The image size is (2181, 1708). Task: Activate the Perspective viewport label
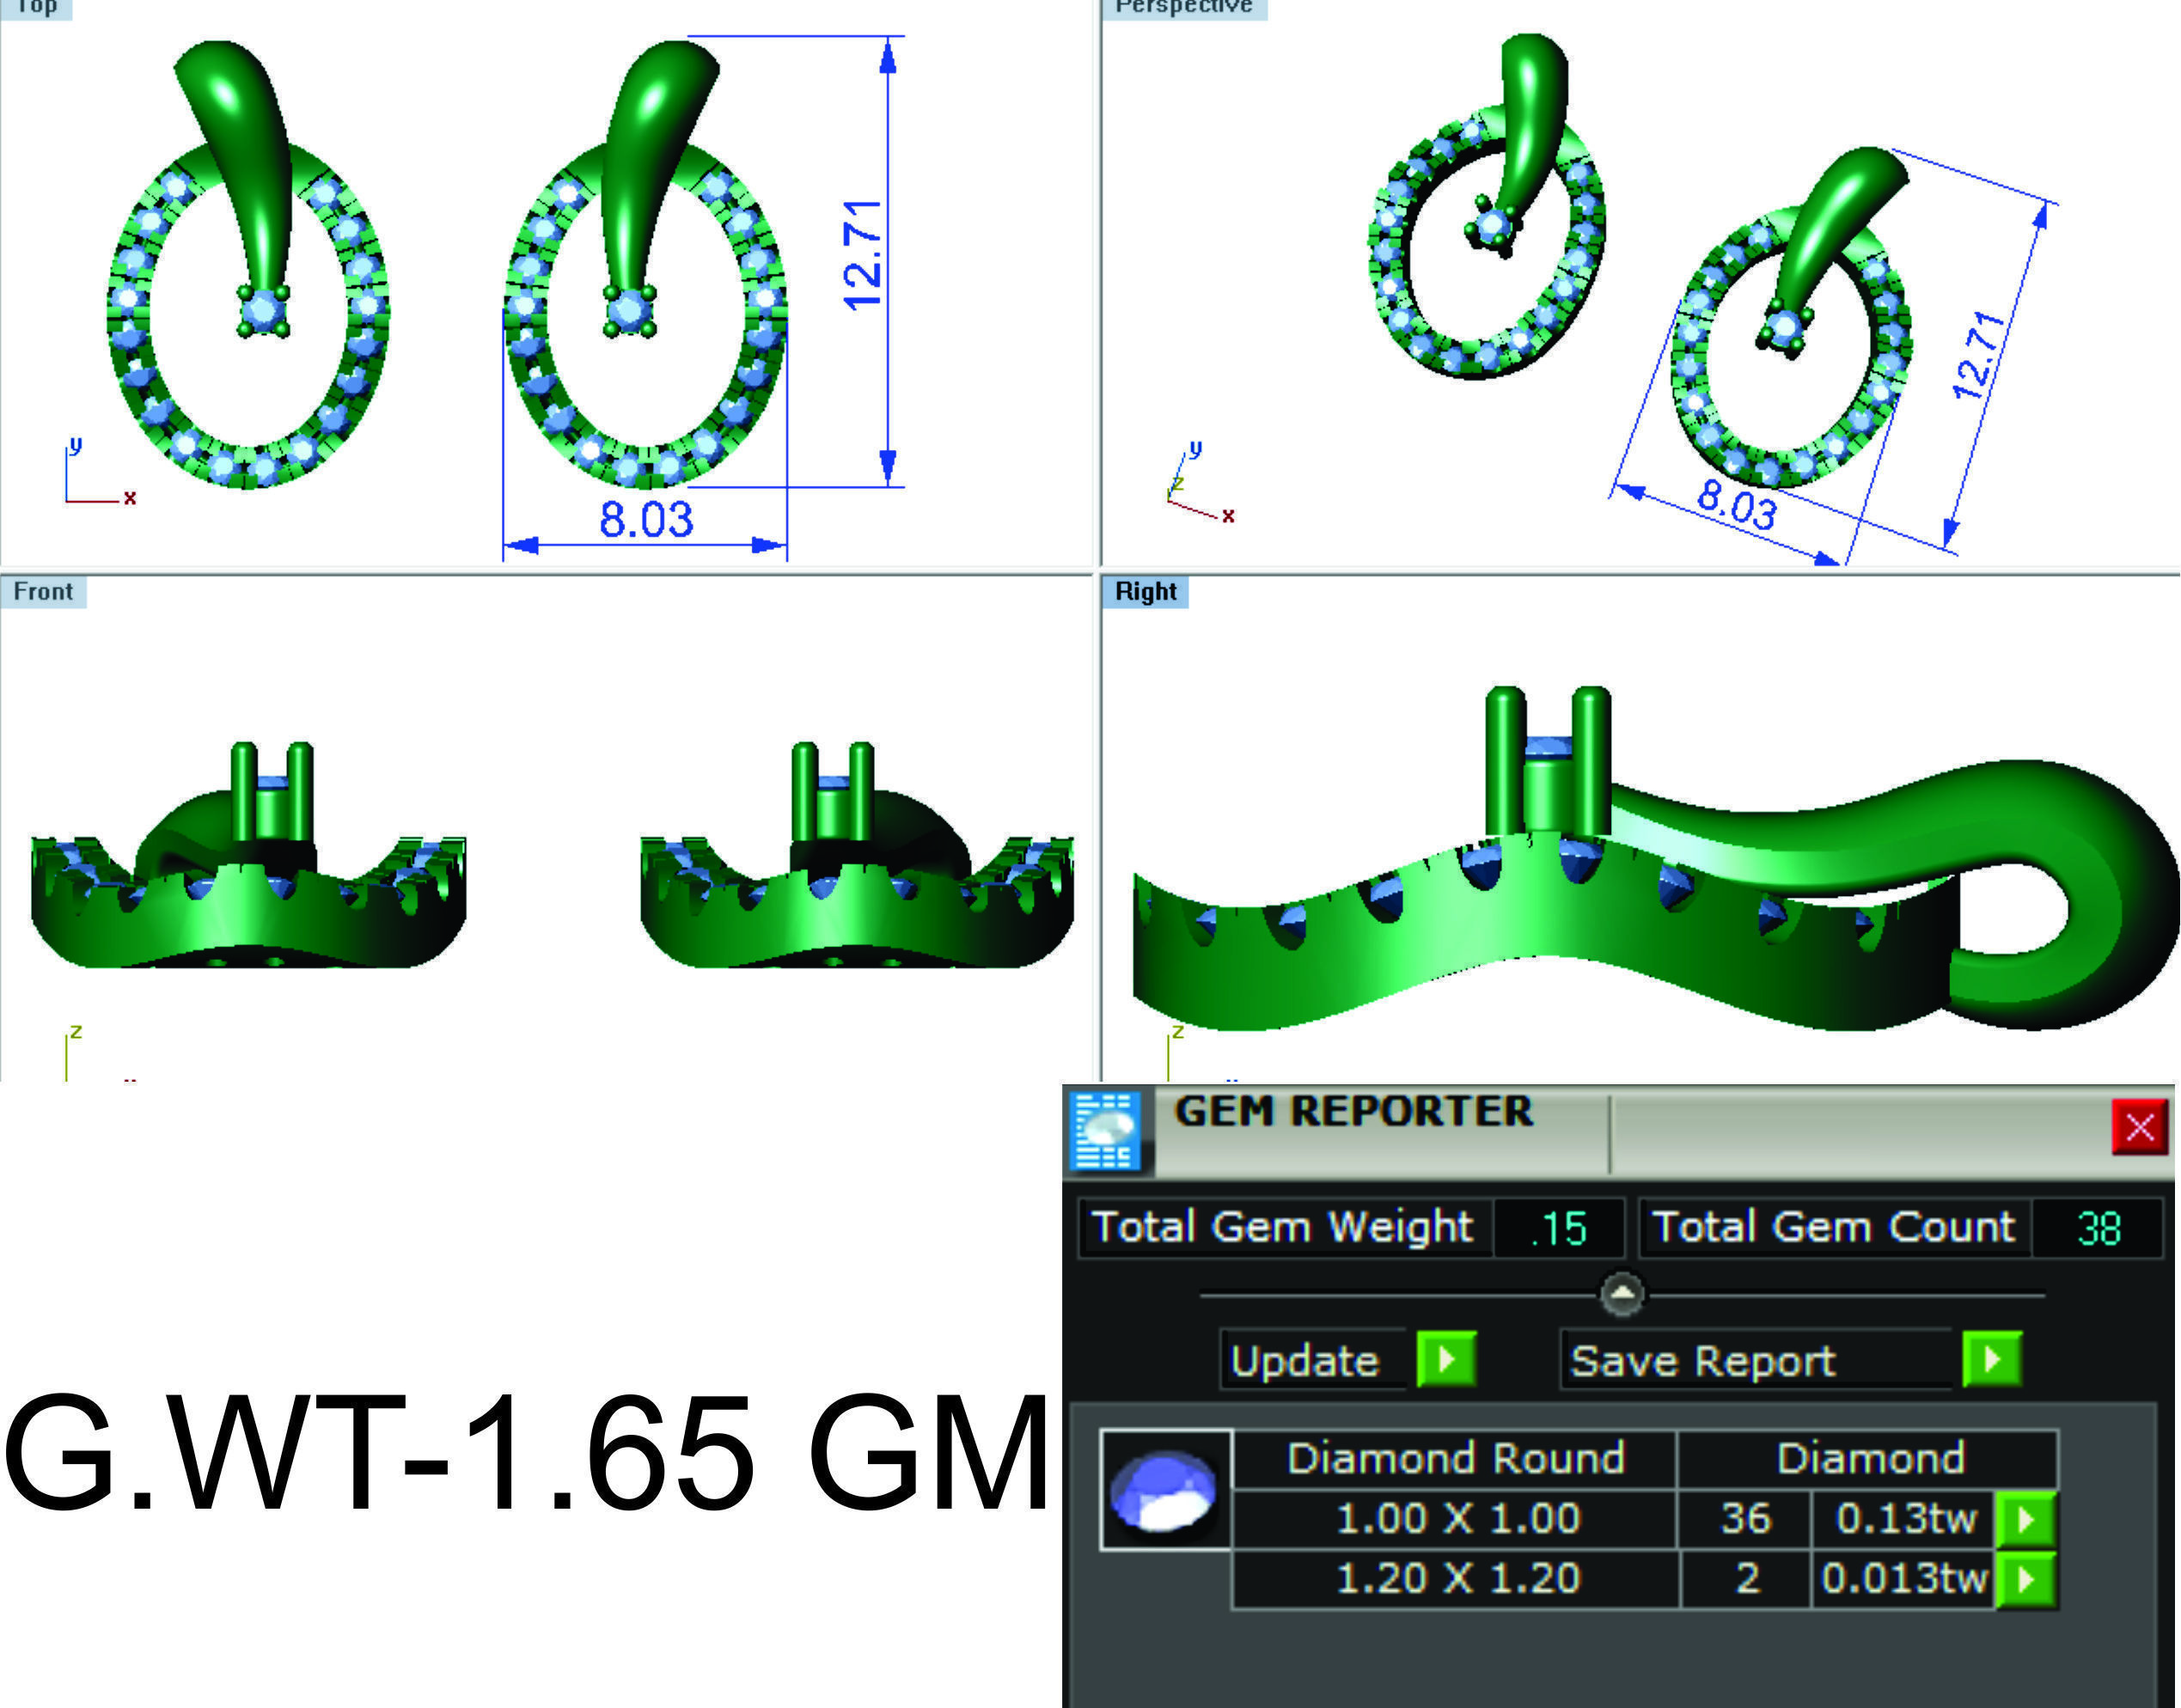pos(1183,8)
